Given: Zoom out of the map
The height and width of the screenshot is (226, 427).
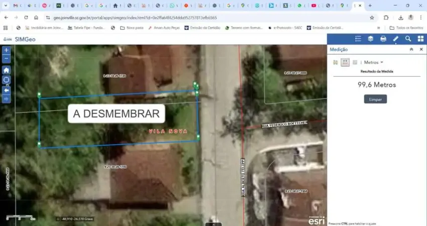Looking at the screenshot, I should 6,59.
